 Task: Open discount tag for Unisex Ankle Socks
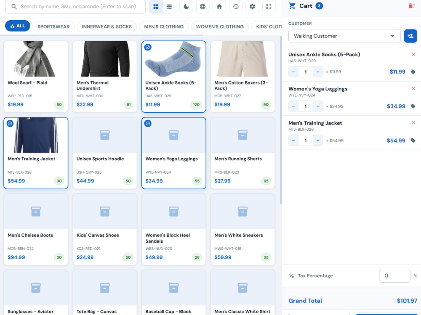(413, 71)
